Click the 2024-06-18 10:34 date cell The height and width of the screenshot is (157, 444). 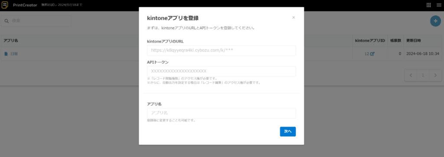tap(422, 53)
